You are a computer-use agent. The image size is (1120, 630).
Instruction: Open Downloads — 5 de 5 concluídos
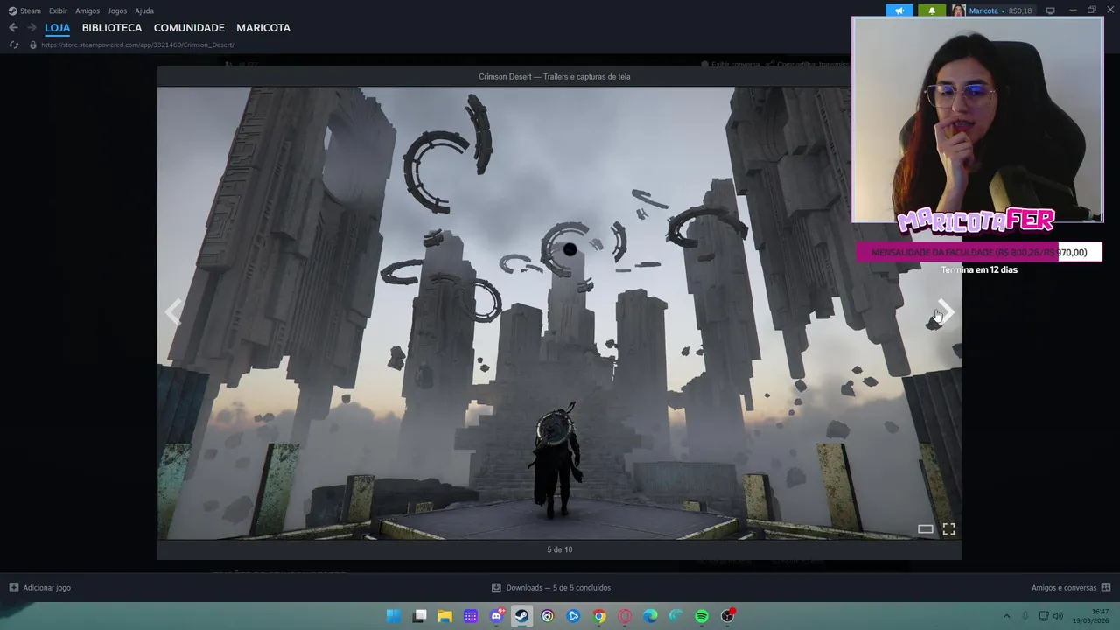(x=551, y=588)
